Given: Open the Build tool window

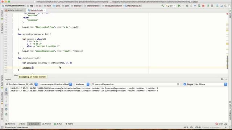Looking at the screenshot, I should click(22, 124).
